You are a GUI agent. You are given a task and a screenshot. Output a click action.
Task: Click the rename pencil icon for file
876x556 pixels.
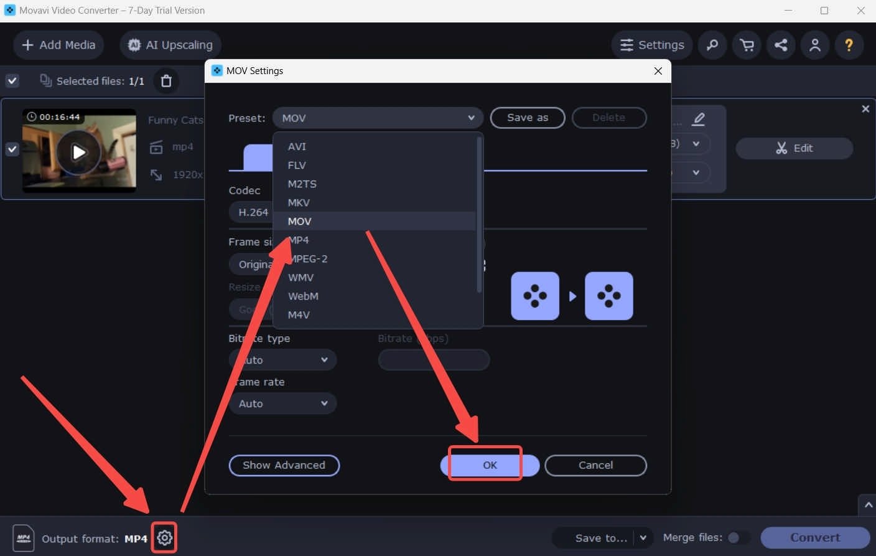(x=699, y=118)
